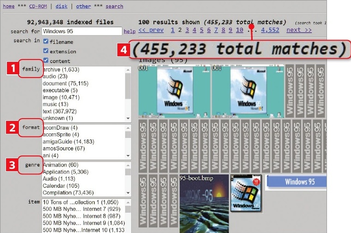Toggle the extension checkbox
Viewport: 351px width, 233px height.
(x=46, y=51)
